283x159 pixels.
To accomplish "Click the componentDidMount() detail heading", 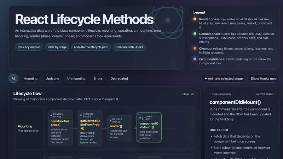I will pos(235,102).
